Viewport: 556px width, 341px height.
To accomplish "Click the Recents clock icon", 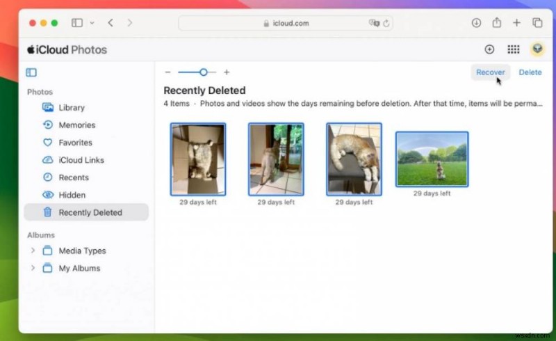I will pos(48,177).
